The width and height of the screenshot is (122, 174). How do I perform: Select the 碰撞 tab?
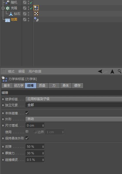pos(31,85)
